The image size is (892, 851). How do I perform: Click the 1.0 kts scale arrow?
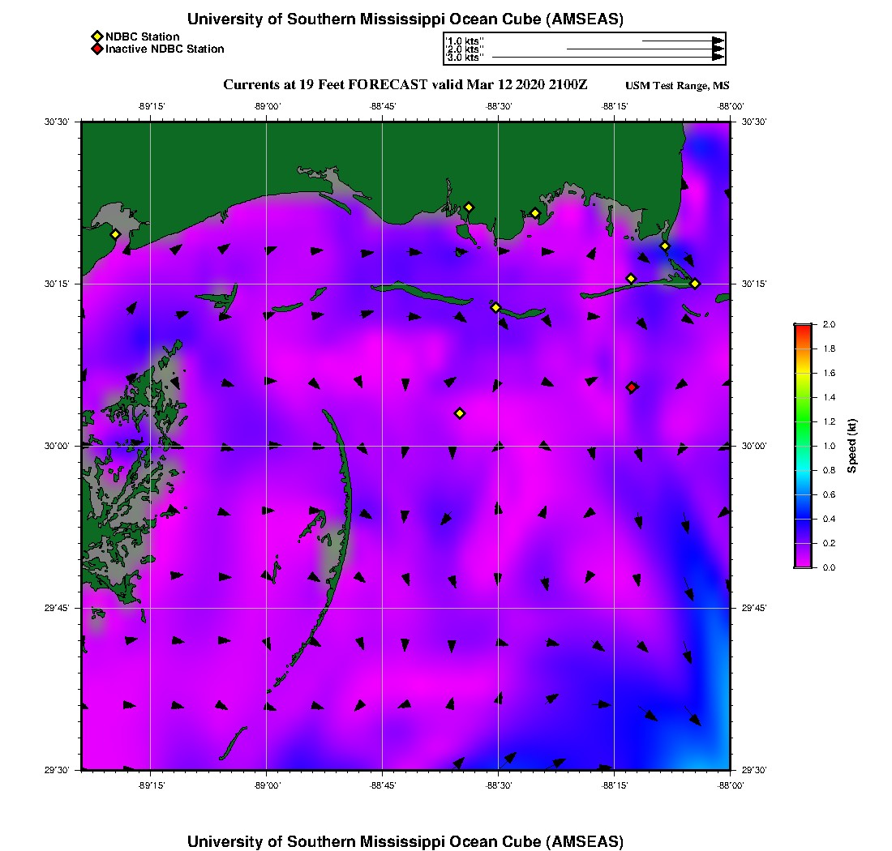[681, 41]
